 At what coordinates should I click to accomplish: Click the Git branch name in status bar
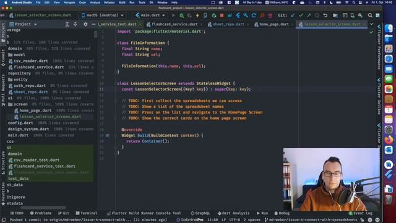(x=311, y=220)
